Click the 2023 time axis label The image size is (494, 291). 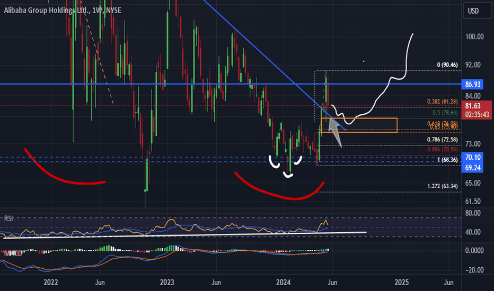click(x=167, y=282)
